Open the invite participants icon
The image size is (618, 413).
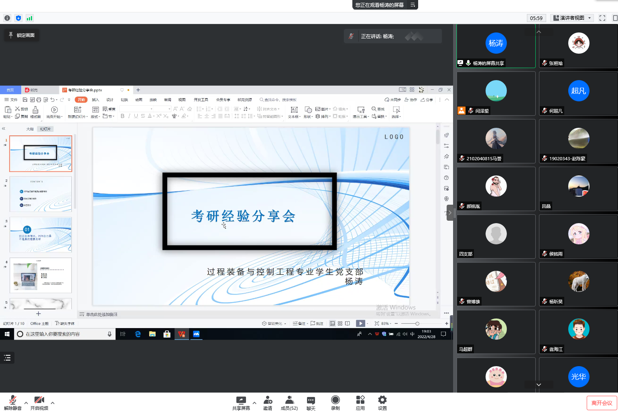(x=268, y=400)
